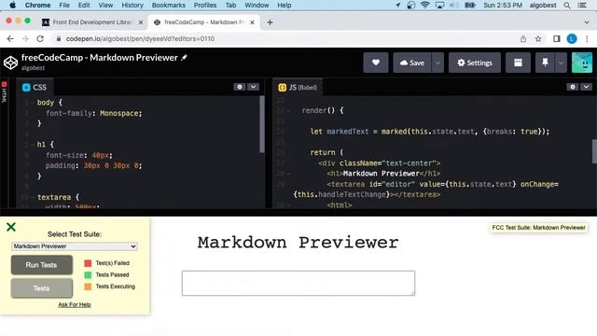The width and height of the screenshot is (597, 336).
Task: Click inside the editor textarea
Action: click(x=298, y=283)
